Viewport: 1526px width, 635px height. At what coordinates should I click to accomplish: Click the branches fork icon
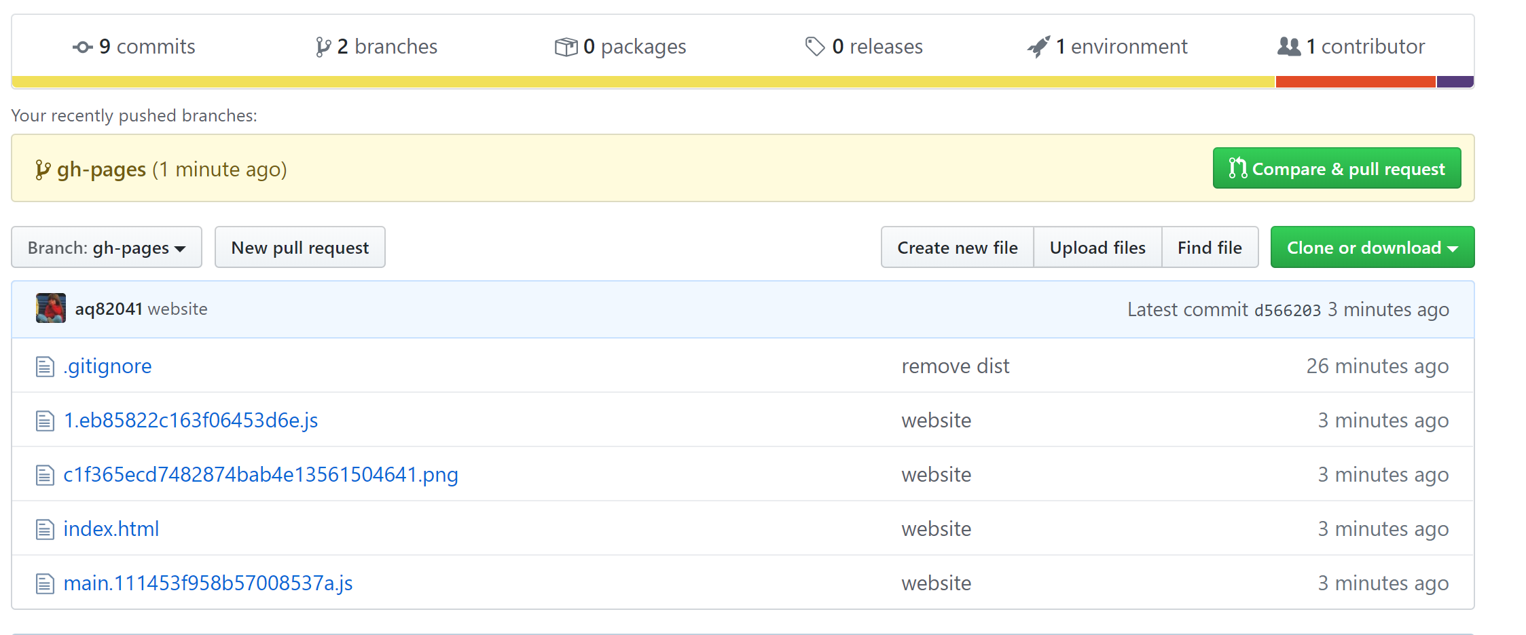coord(323,47)
